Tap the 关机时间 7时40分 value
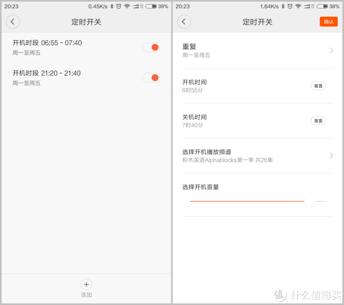The width and height of the screenshot is (344, 305). 193,125
